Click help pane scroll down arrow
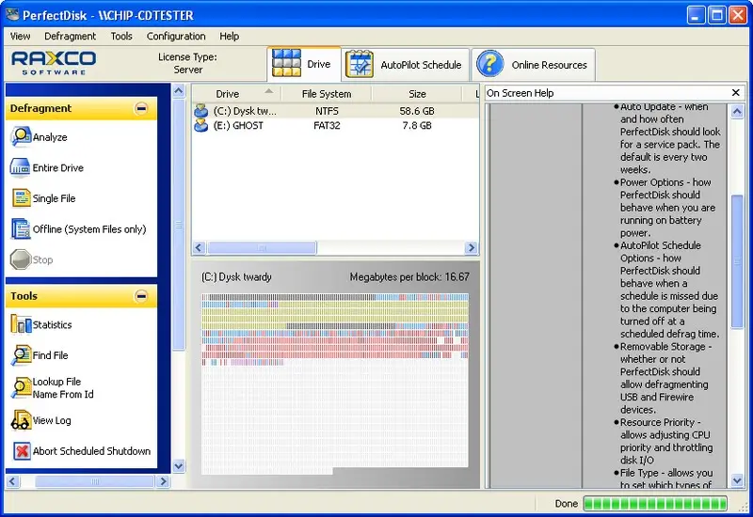 click(x=737, y=479)
